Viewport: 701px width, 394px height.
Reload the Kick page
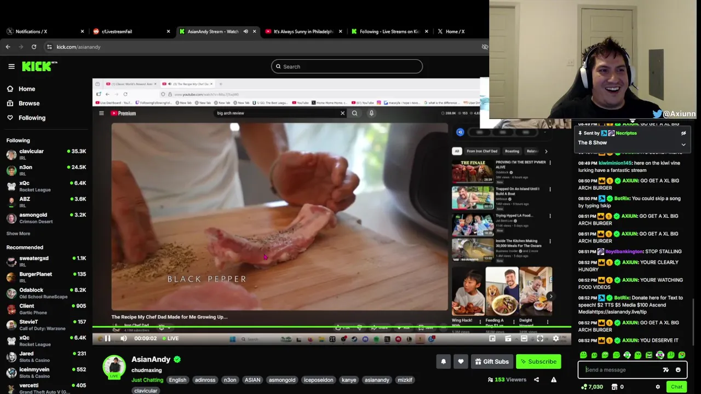34,47
